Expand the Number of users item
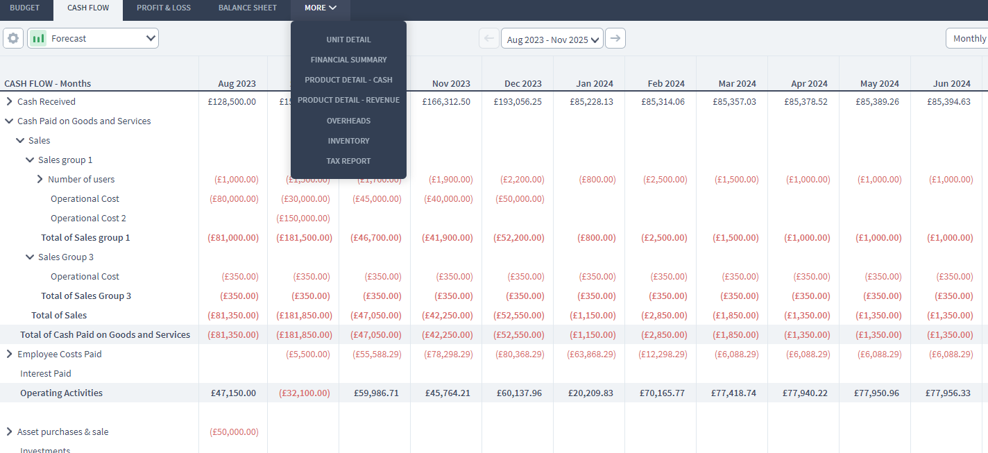This screenshot has height=453, width=988. 40,179
